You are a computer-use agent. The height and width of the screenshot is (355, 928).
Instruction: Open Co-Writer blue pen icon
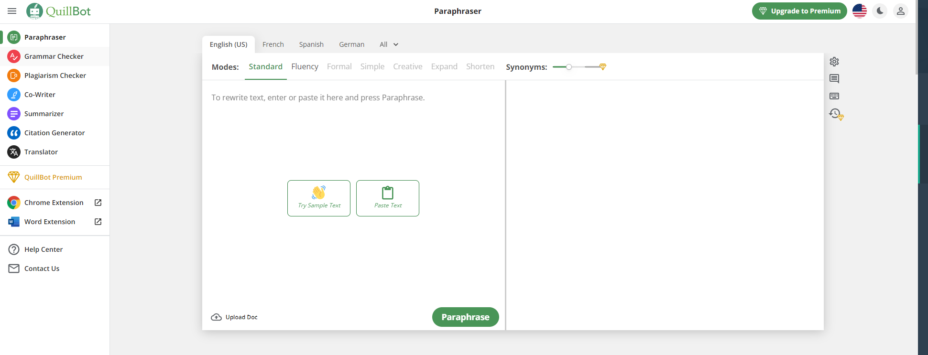[x=14, y=95]
